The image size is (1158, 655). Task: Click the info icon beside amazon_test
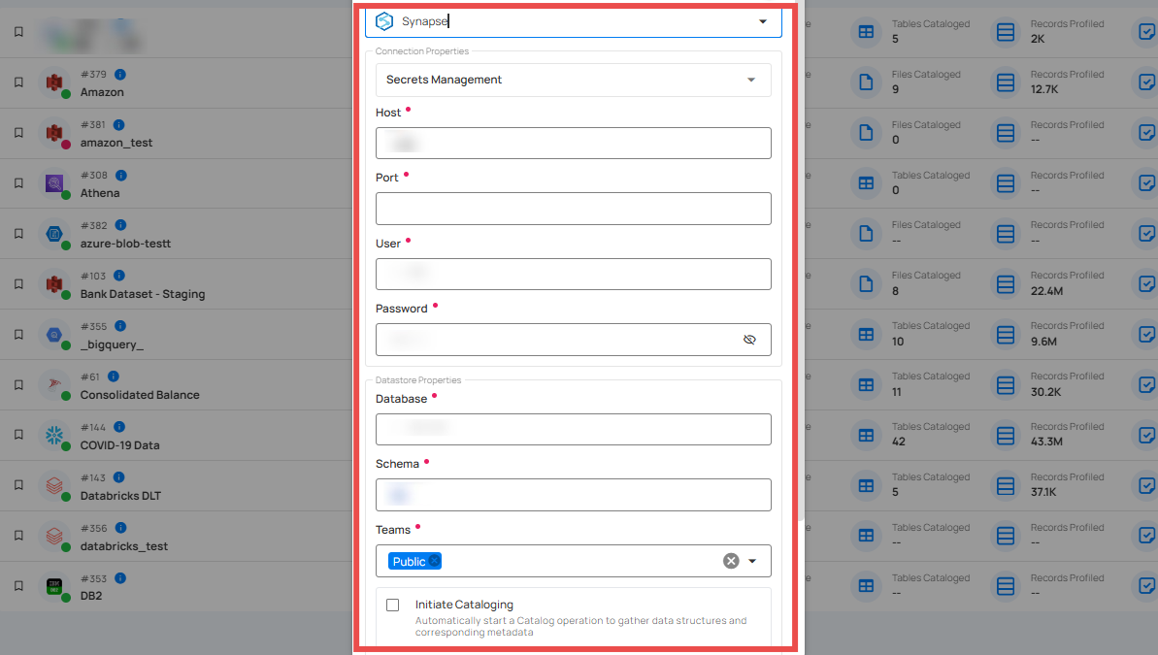pos(118,124)
